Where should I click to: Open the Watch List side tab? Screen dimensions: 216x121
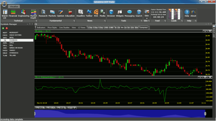(214, 31)
